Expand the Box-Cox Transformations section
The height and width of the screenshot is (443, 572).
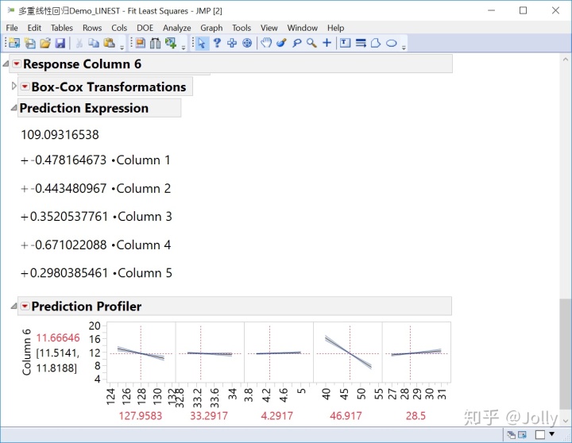click(14, 86)
